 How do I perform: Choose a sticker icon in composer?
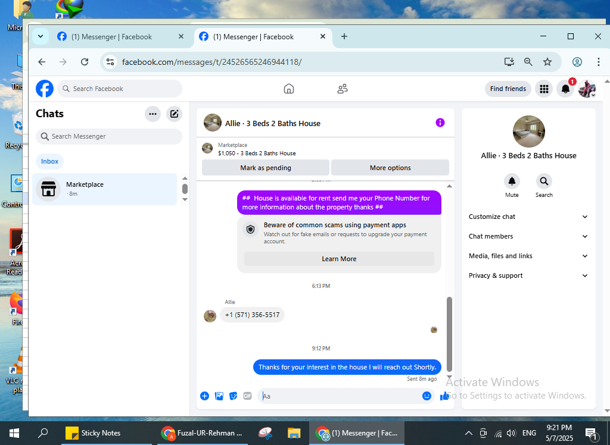233,396
